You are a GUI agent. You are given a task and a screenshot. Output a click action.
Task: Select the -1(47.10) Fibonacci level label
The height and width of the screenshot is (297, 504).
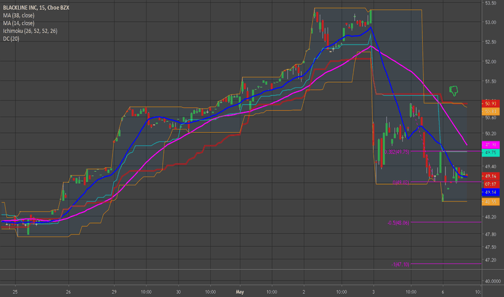(x=400, y=264)
